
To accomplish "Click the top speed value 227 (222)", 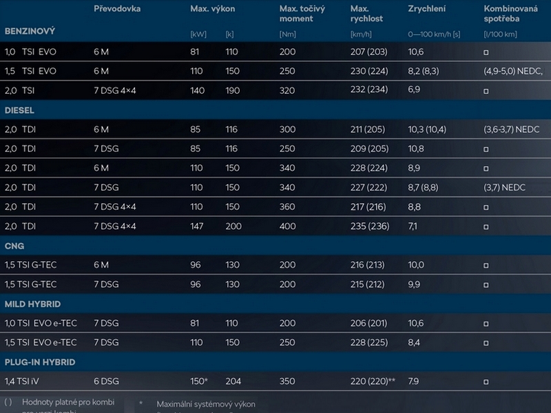I will pos(368,187).
